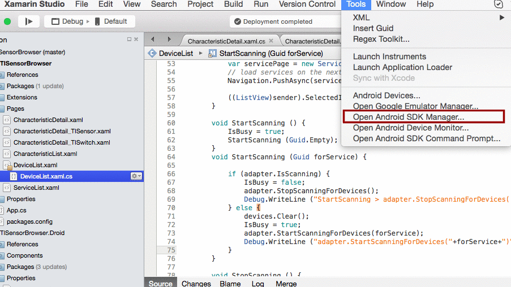This screenshot has height=287, width=511.
Task: Click the solution pad dock icon
Action: pyautogui.click(x=129, y=40)
